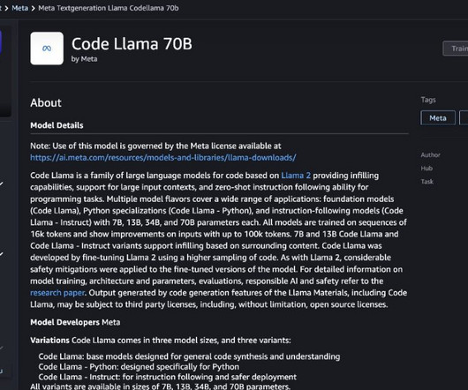Click the Model Details heading

(57, 125)
